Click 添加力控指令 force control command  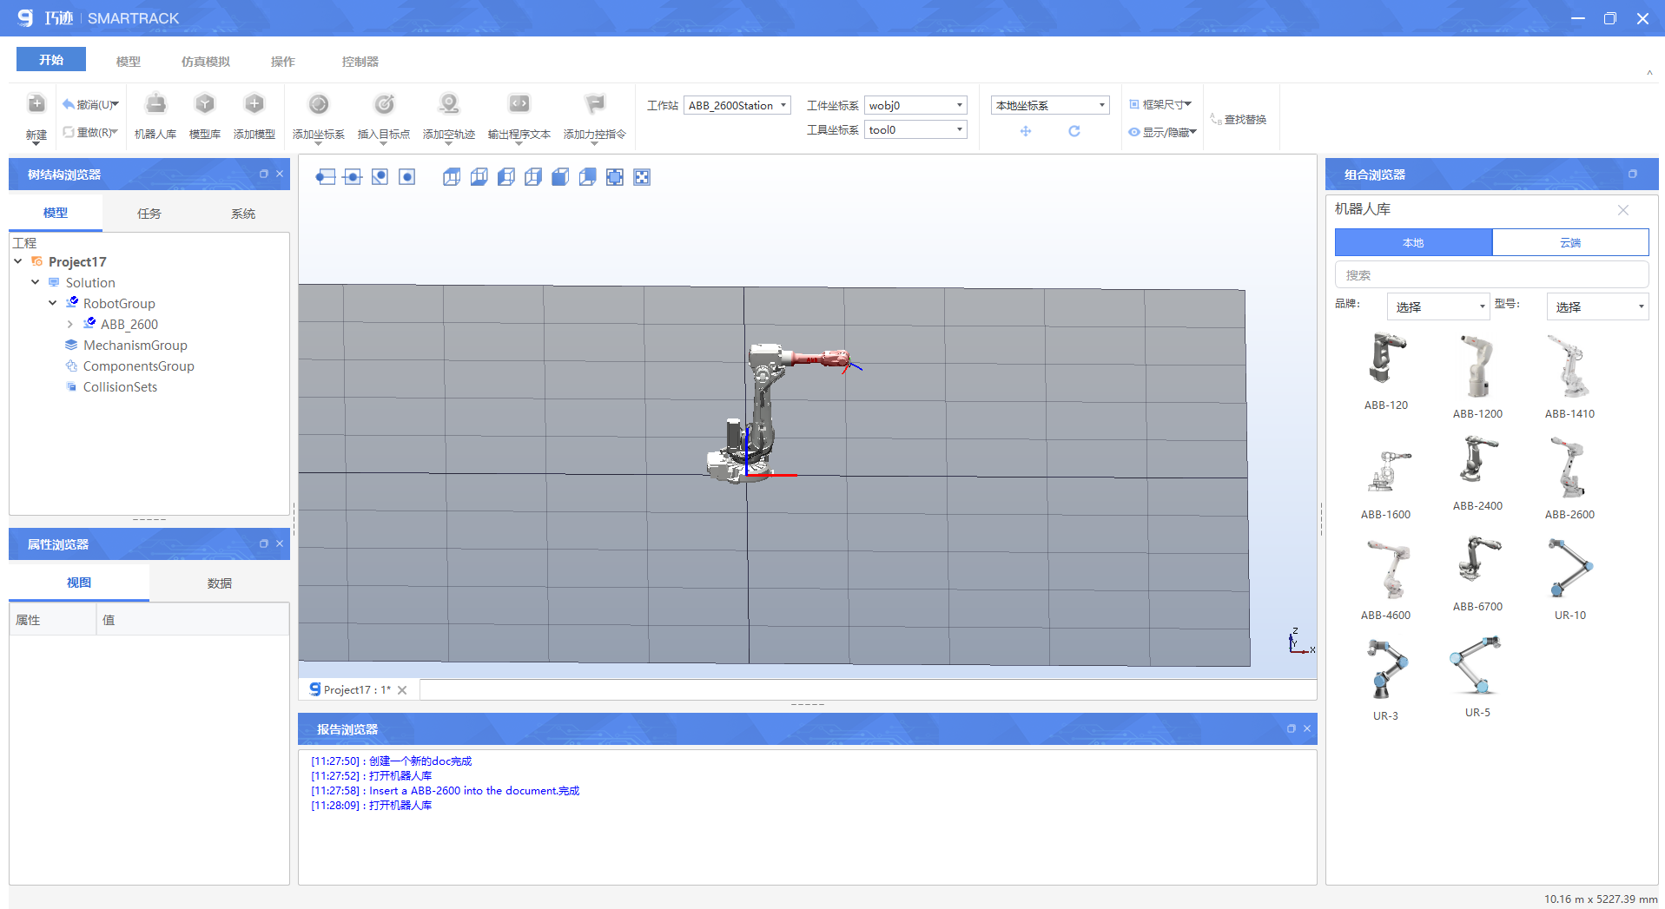[x=595, y=116]
